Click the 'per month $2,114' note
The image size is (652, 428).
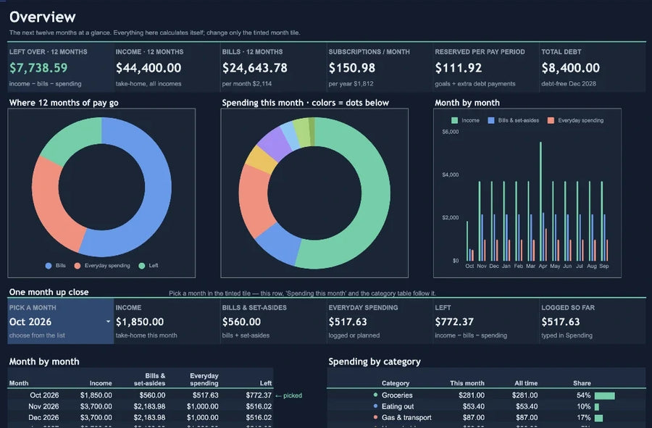click(x=246, y=84)
